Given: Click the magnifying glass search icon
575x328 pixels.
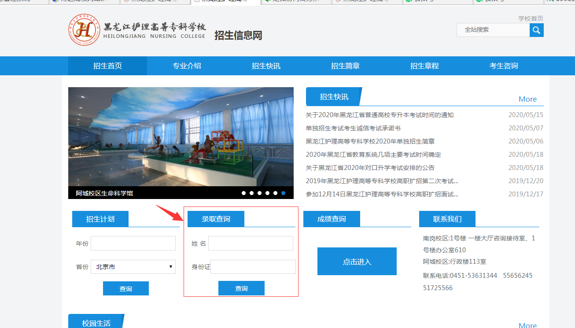Looking at the screenshot, I should pos(536,30).
